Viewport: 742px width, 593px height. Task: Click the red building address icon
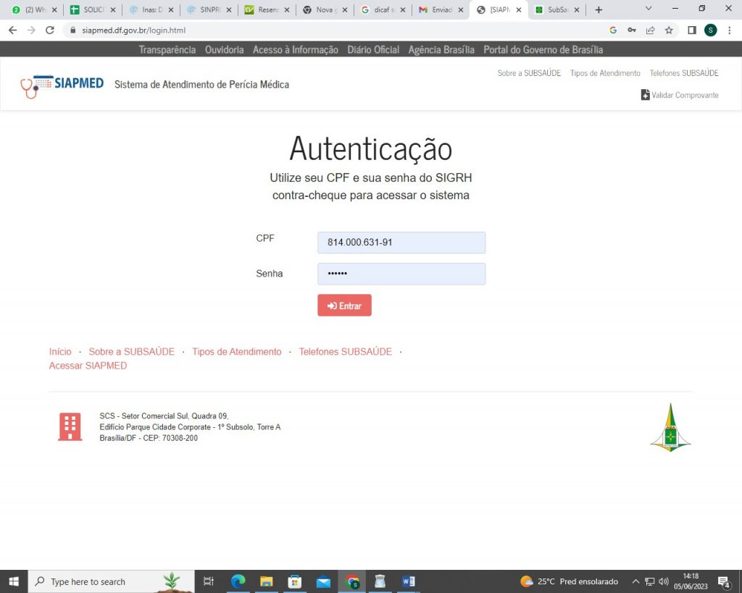point(70,427)
